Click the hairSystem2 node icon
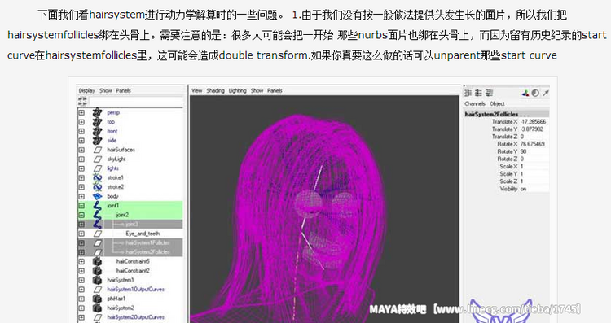Screen dimensions: 611x323 [x=98, y=308]
